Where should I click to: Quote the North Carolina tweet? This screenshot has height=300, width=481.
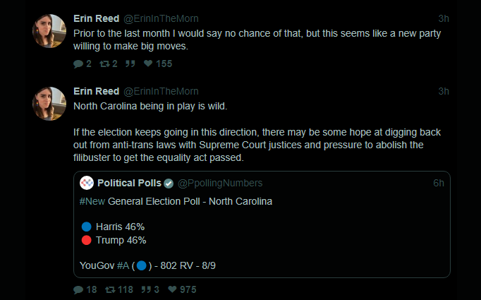pos(149,289)
